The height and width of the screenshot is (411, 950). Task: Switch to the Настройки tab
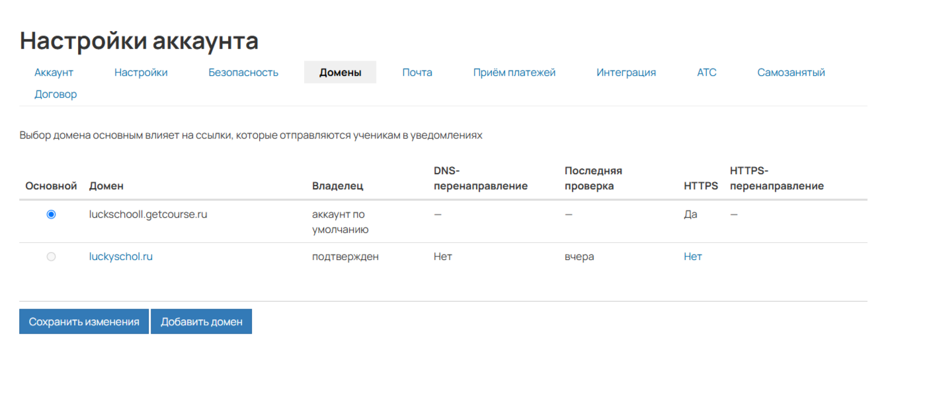click(x=141, y=73)
